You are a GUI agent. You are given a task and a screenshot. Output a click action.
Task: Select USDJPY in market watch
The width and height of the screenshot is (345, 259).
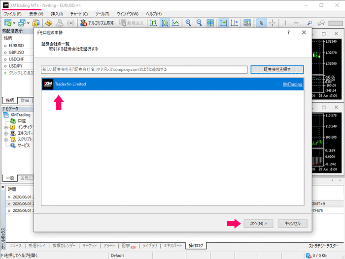coord(16,66)
